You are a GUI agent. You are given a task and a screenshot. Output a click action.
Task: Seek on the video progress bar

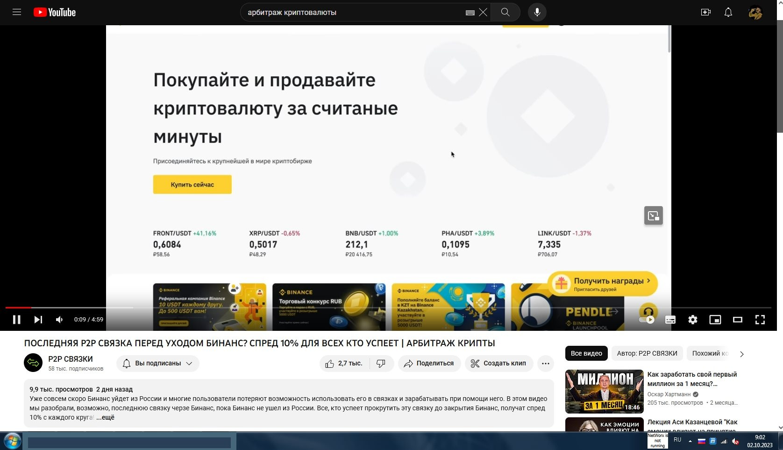[388, 307]
